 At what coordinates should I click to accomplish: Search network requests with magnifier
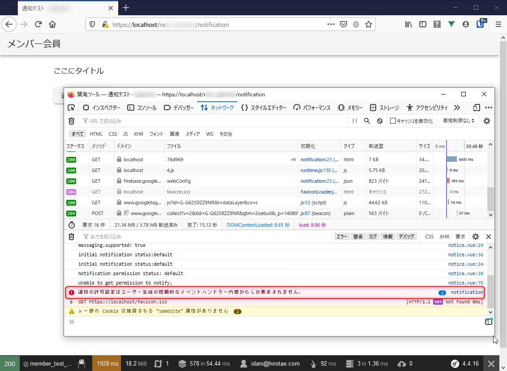pyautogui.click(x=367, y=121)
